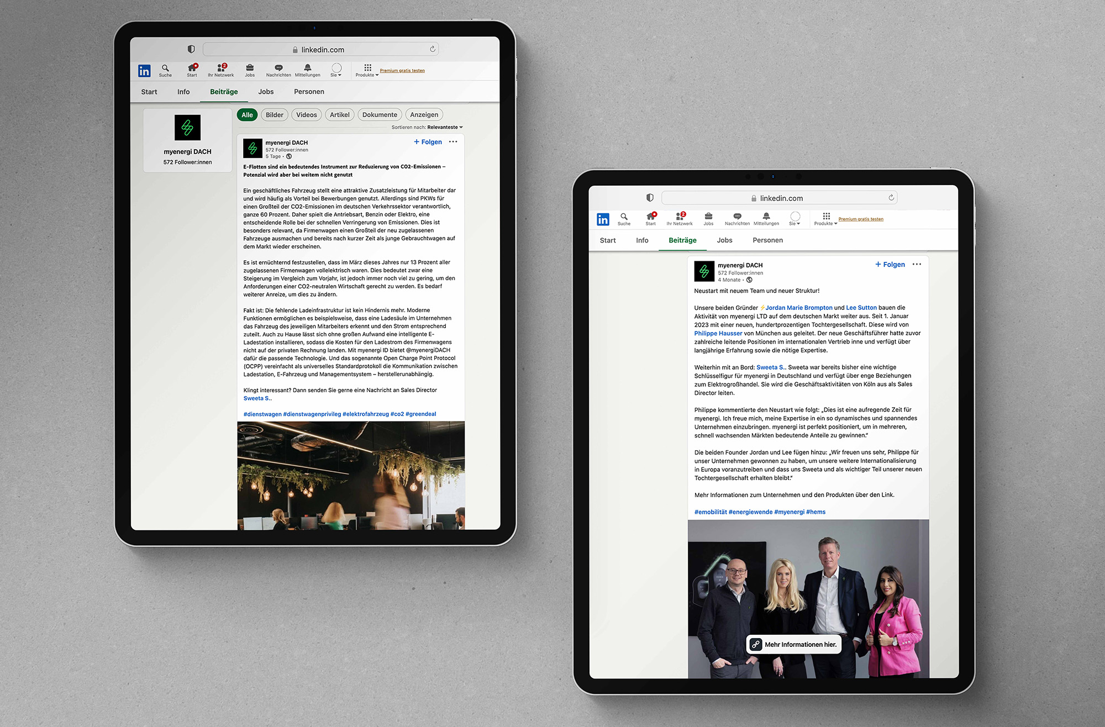
Task: Open Nachrichten messages icon, right tablet
Action: 737,219
